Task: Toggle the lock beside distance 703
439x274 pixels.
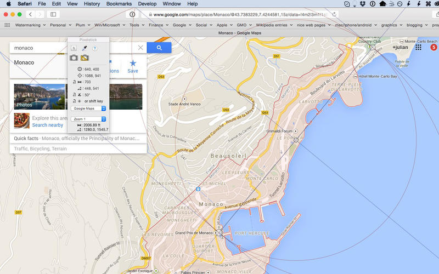Action: [74, 82]
